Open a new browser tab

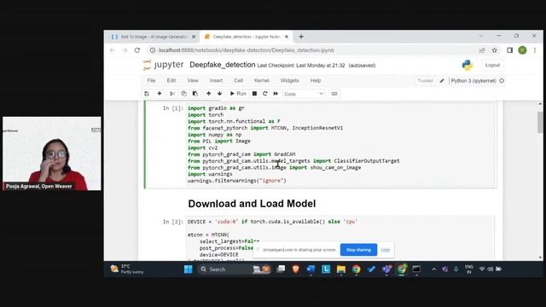point(301,37)
